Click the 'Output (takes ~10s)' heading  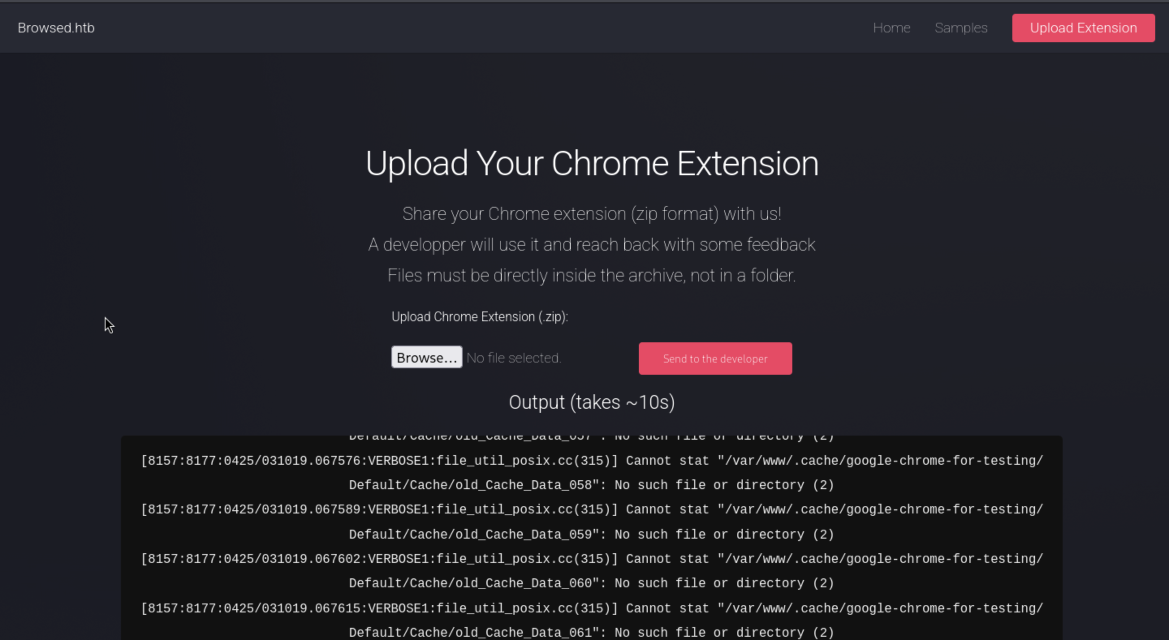pyautogui.click(x=591, y=402)
